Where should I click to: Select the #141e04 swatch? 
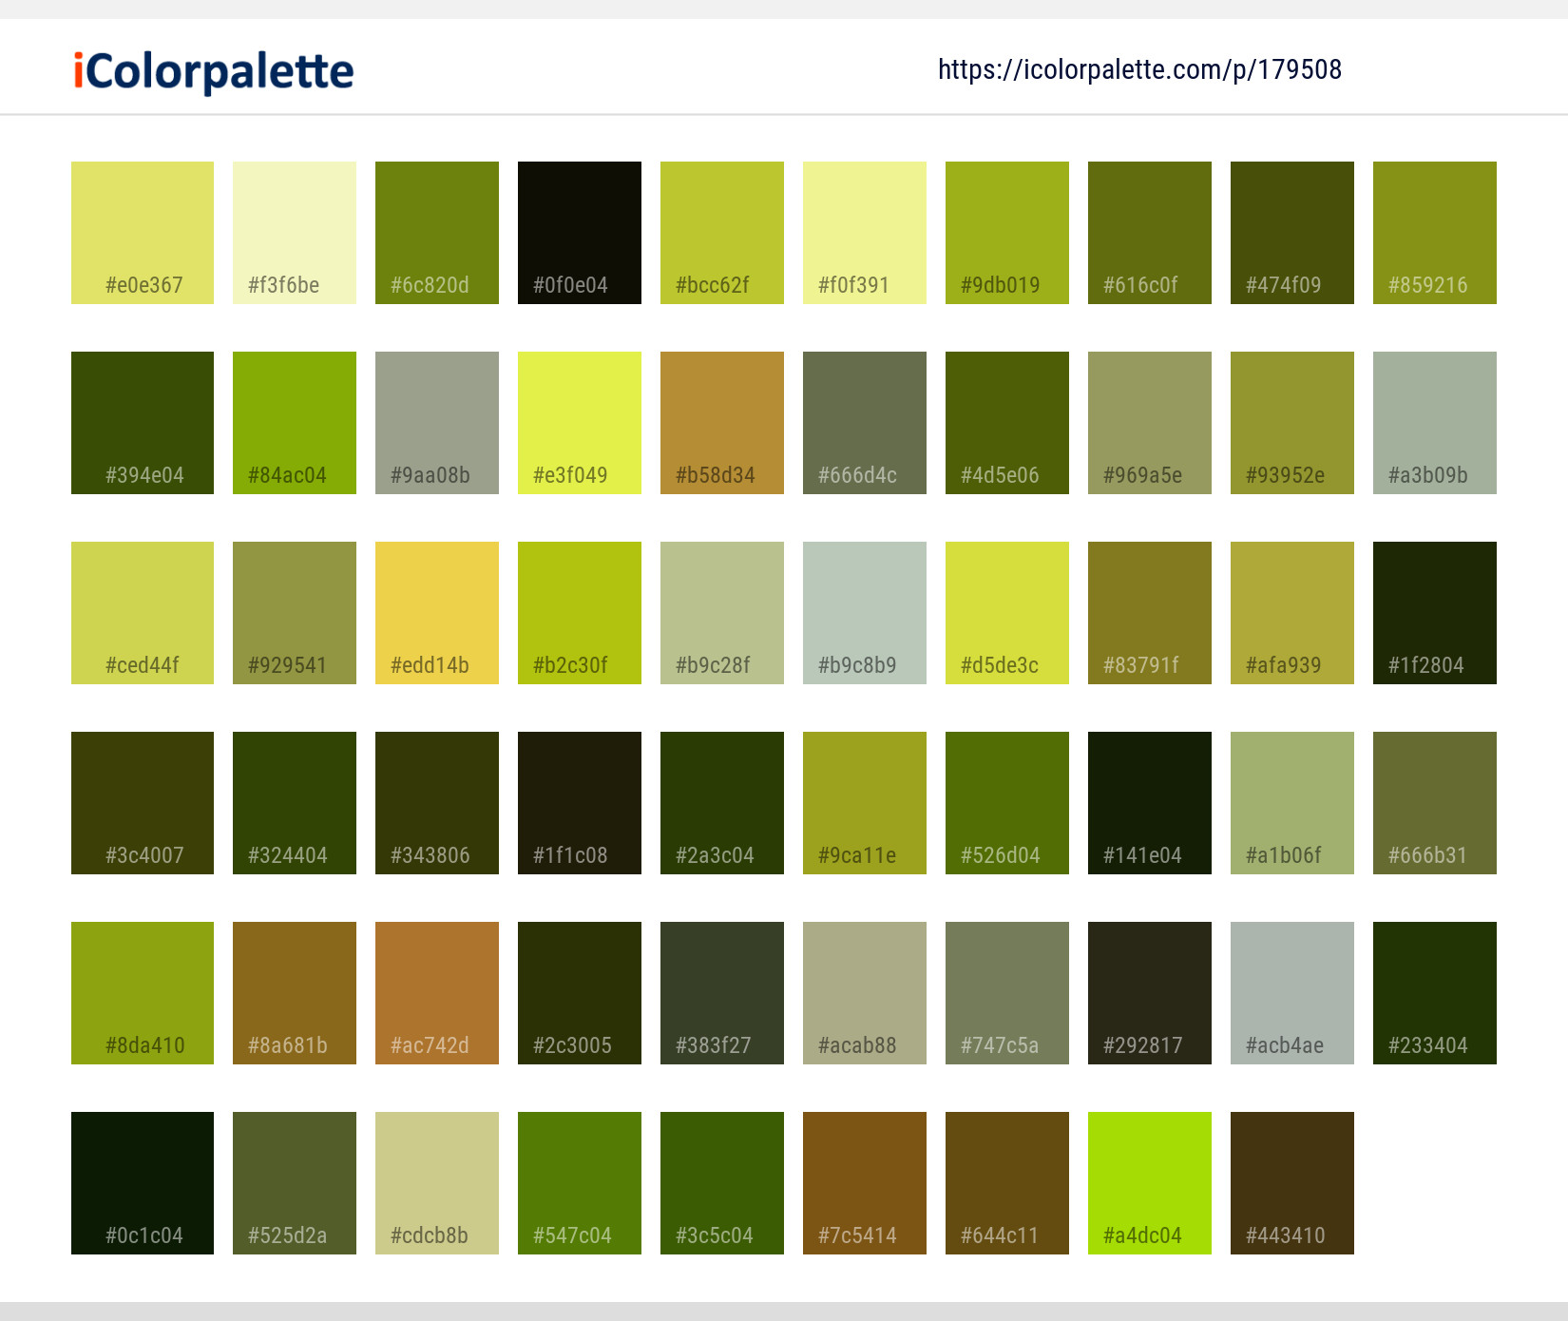[1150, 803]
